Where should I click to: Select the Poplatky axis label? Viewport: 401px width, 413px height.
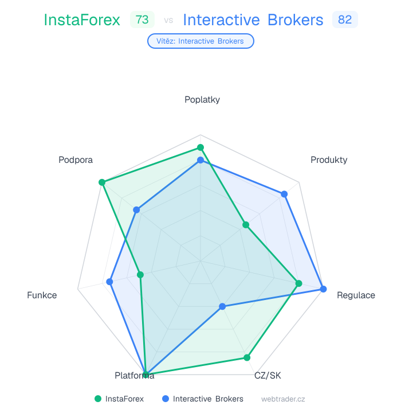point(202,99)
